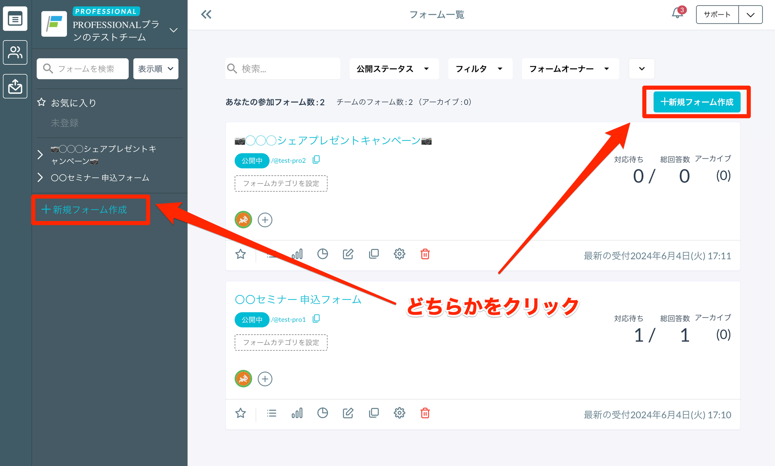Click the inbox download icon in the left rail

(15, 86)
